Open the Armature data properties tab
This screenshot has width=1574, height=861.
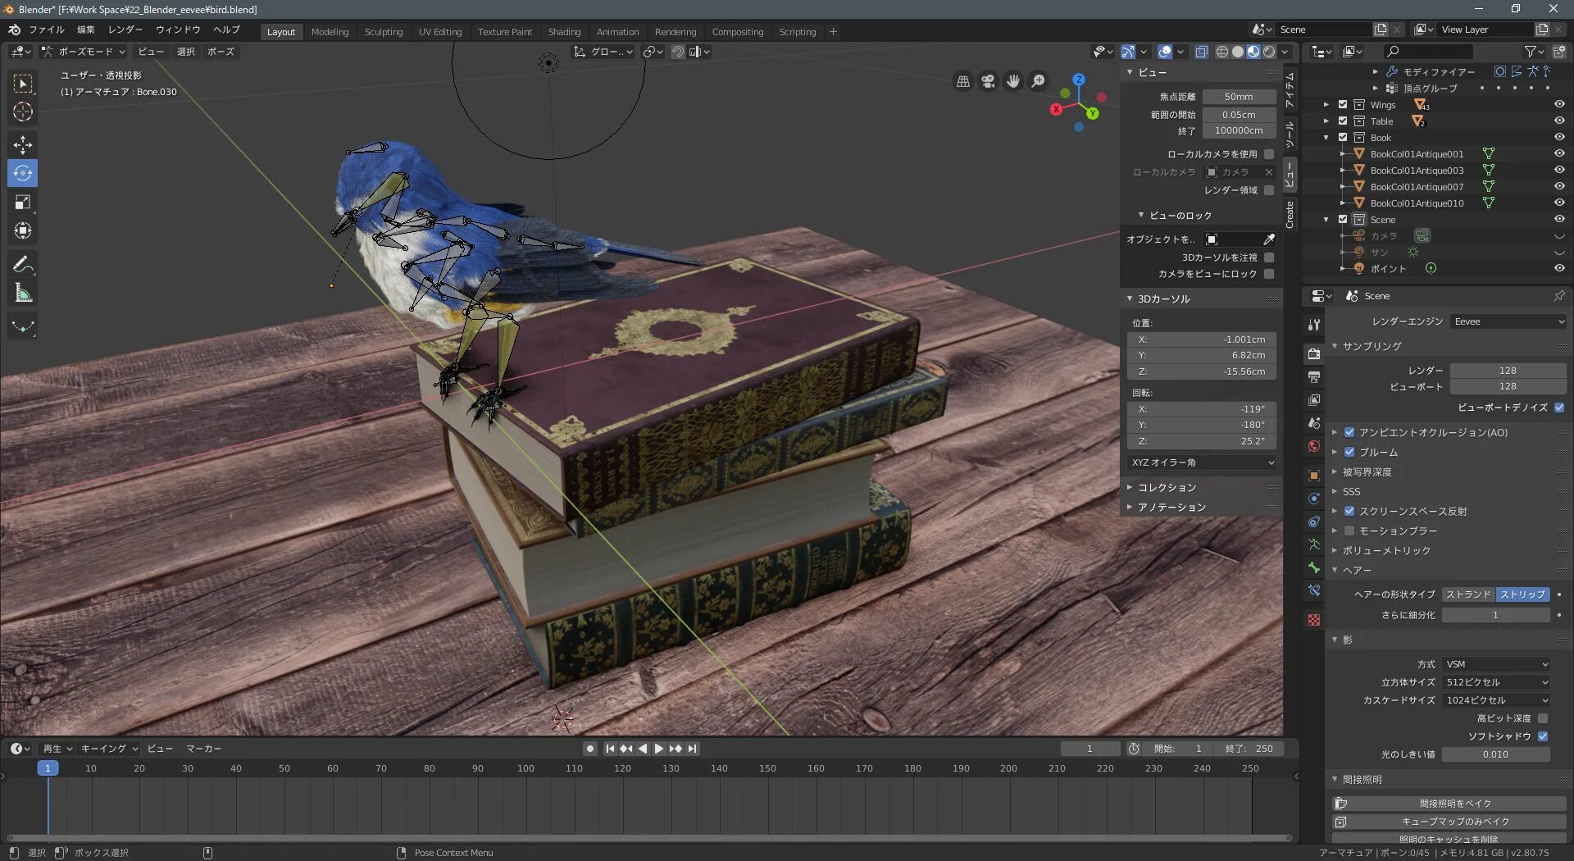coord(1314,544)
